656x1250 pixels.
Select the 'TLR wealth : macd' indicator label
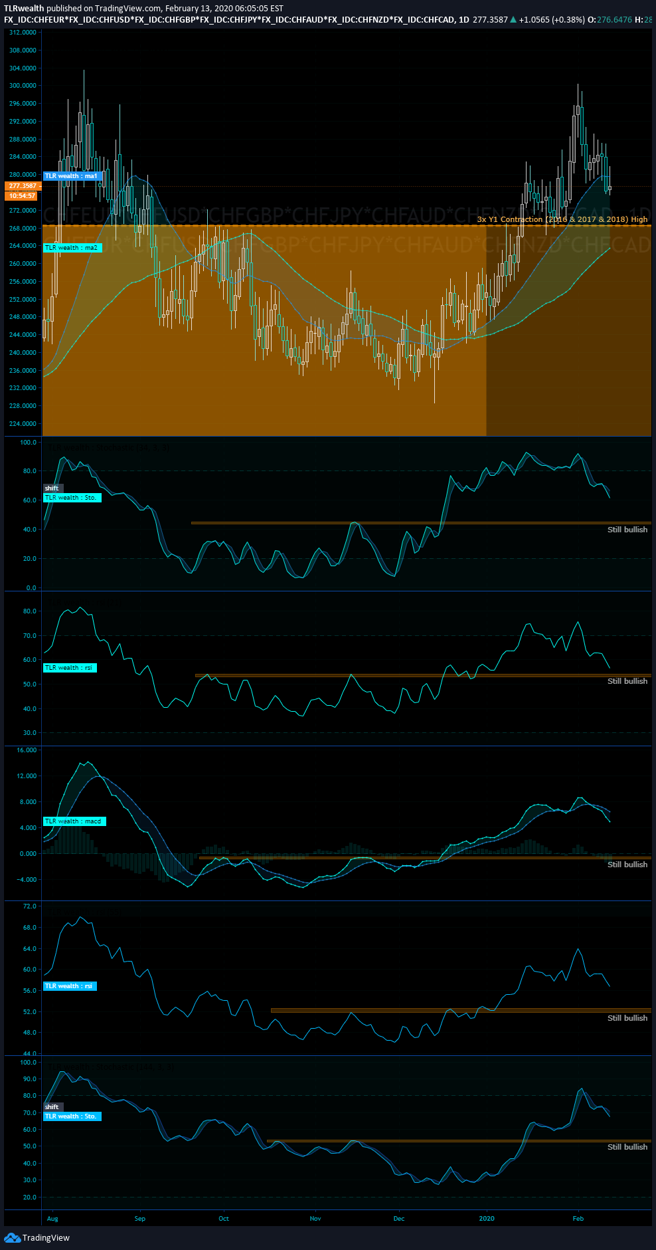pyautogui.click(x=74, y=821)
